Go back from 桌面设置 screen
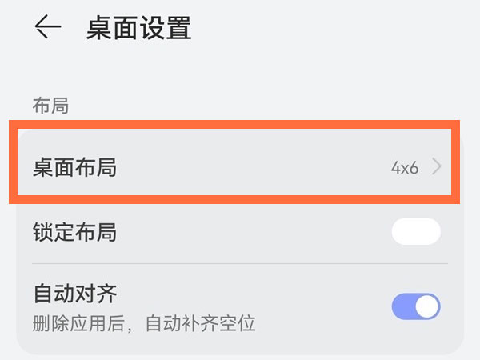The image size is (480, 360). point(48,28)
